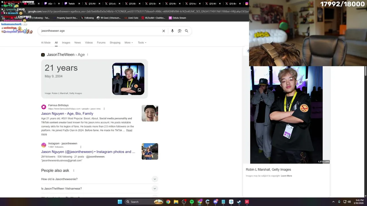Click the magnifying glass search button
The height and width of the screenshot is (206, 367).
pos(187,31)
